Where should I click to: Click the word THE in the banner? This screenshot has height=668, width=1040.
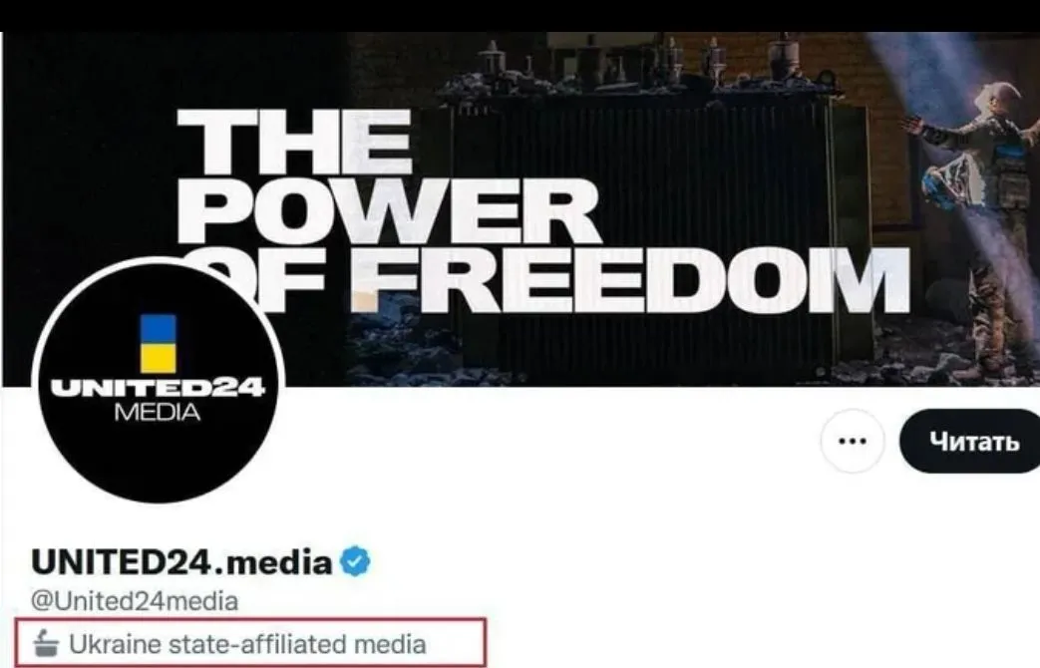click(294, 142)
